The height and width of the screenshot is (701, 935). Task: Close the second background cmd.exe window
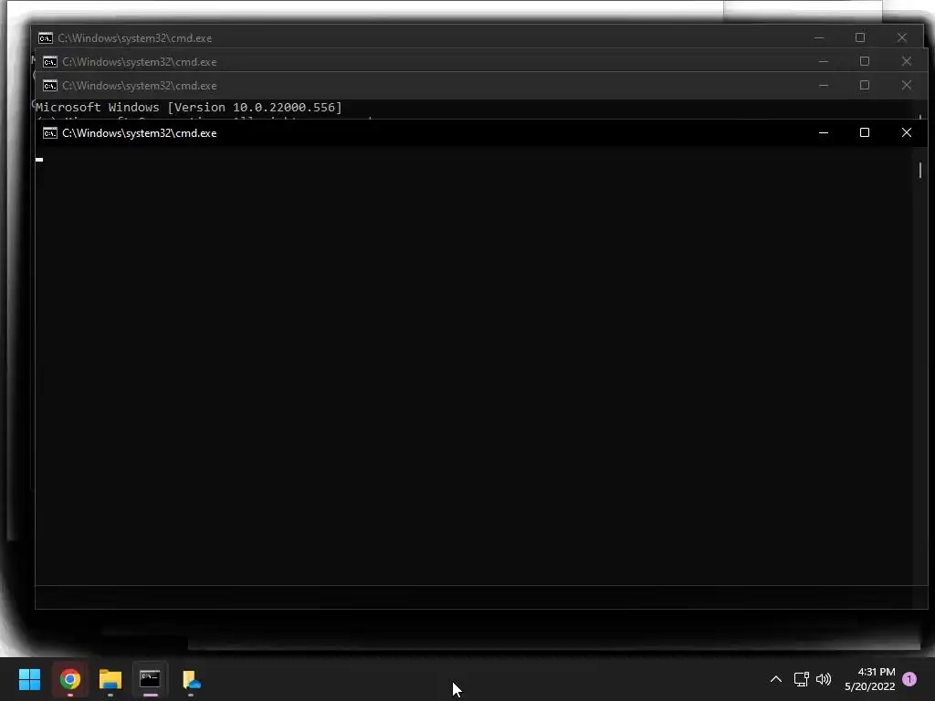[x=907, y=61]
